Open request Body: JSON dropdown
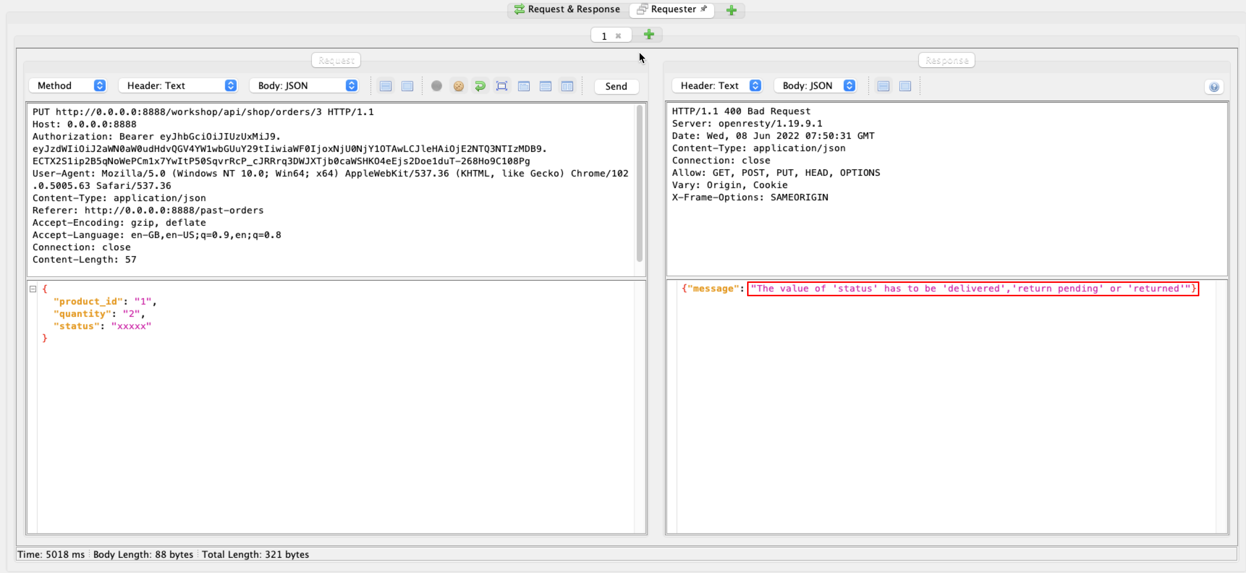 coord(304,86)
